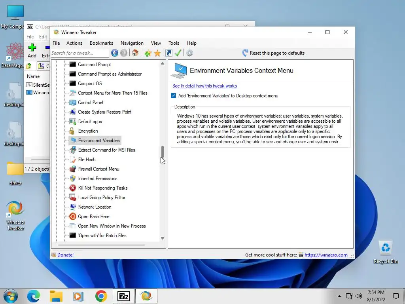405x304 pixels.
Task: Open File menu in 7-Zip window
Action: coord(30,37)
